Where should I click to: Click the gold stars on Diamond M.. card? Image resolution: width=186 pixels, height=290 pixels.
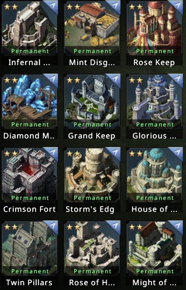tap(11, 80)
